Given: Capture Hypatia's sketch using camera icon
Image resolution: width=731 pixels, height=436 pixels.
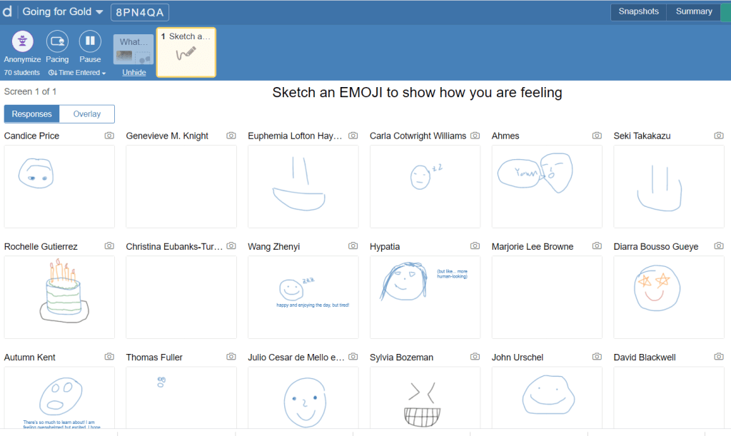Looking at the screenshot, I should pos(475,246).
